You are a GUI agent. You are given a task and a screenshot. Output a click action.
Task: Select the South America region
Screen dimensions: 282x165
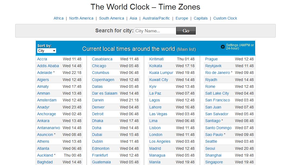click(x=112, y=18)
